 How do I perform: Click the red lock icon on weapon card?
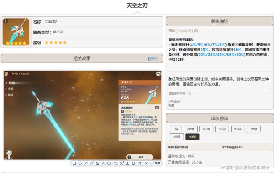coord(157,107)
